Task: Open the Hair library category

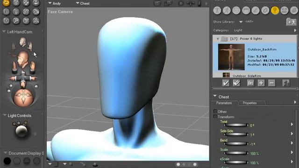Action: [246, 10]
